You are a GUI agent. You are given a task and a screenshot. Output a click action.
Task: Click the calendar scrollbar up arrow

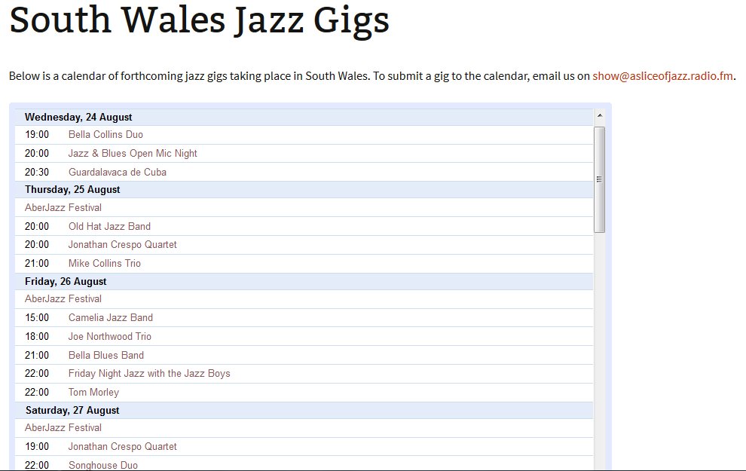[600, 115]
